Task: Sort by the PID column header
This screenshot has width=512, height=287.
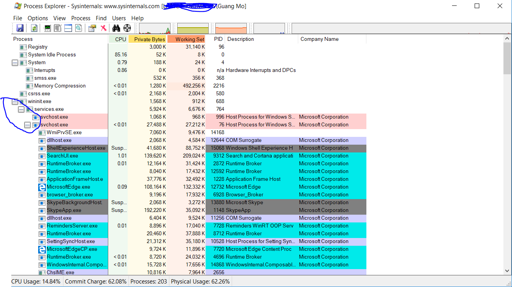Action: pos(215,39)
